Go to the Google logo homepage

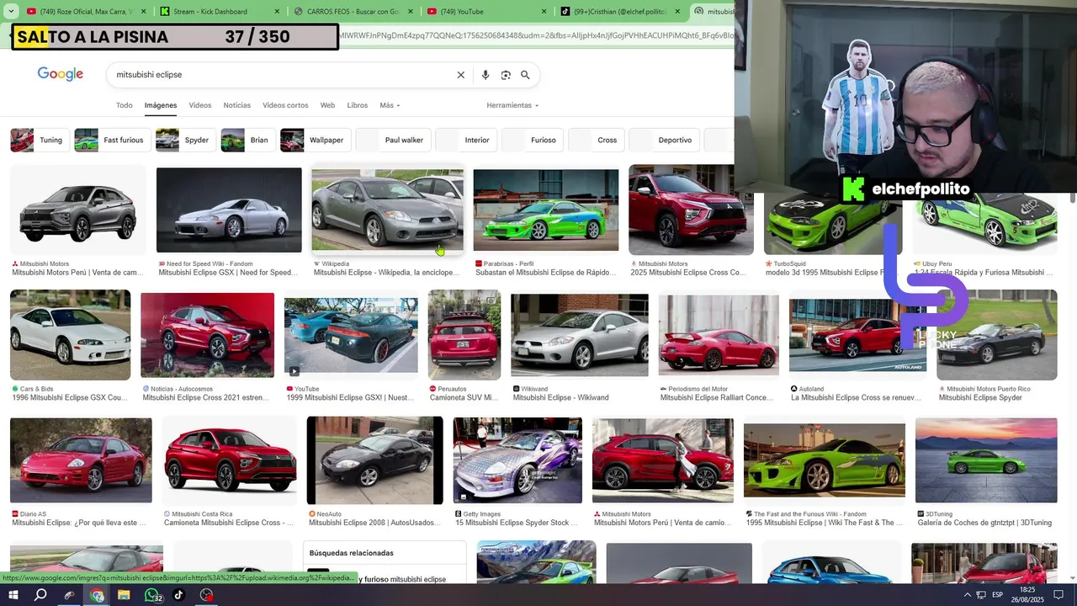pyautogui.click(x=61, y=74)
